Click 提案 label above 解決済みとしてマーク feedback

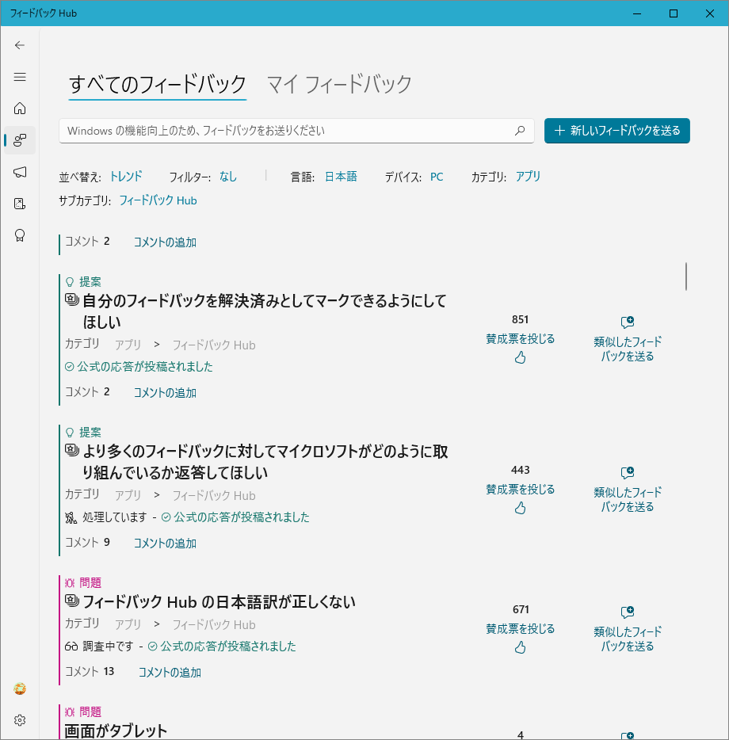pos(90,282)
